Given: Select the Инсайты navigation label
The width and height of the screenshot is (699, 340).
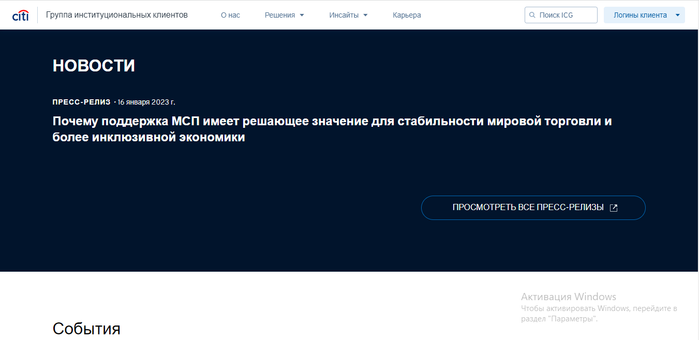Looking at the screenshot, I should (344, 16).
